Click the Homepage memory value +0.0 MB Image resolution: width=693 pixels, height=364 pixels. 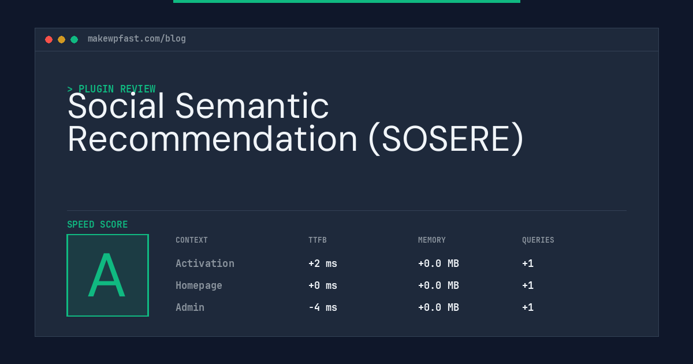point(438,285)
